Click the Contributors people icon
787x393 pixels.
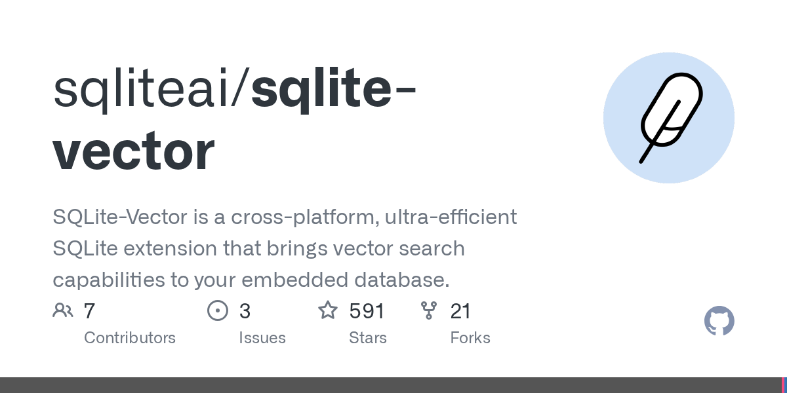pos(63,310)
